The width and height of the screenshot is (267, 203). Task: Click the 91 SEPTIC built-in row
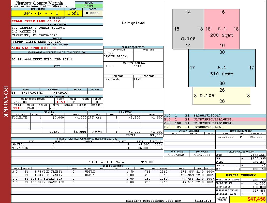pos(87,148)
